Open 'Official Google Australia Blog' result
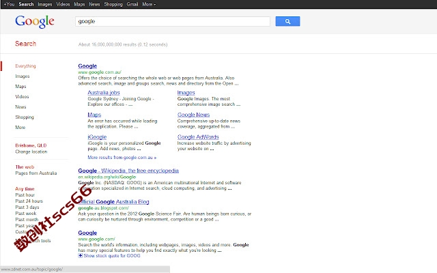The image size is (437, 273). [x=114, y=202]
